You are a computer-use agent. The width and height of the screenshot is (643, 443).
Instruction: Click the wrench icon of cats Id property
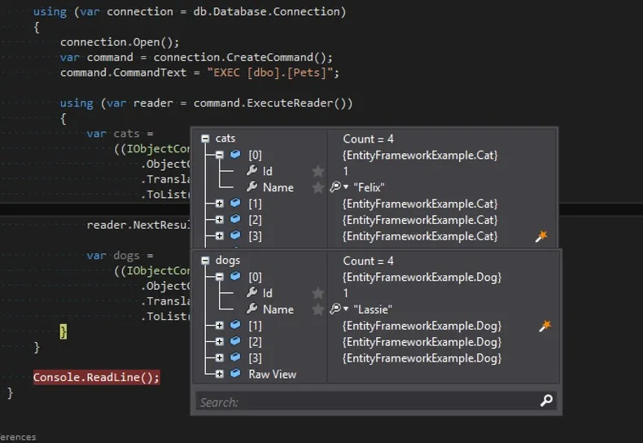click(252, 170)
